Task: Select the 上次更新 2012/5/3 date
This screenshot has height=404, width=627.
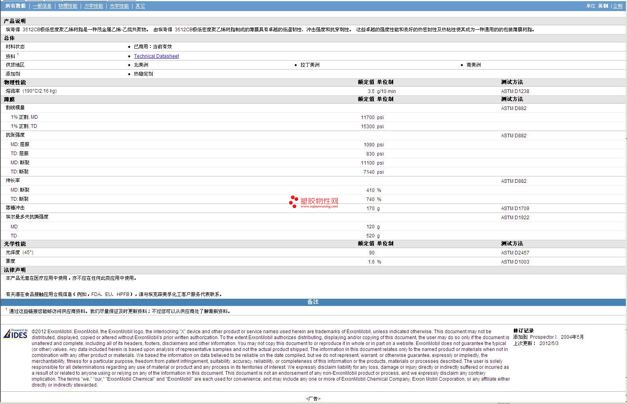Action: point(536,343)
